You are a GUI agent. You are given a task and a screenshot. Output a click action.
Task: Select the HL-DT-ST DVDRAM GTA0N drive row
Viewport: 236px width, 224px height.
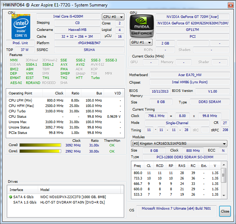click(65, 202)
